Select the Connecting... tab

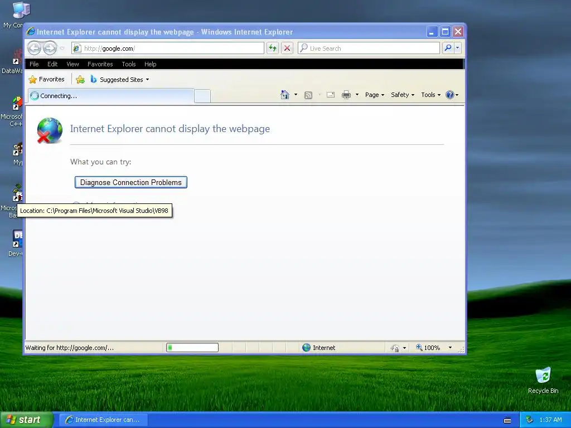[111, 96]
